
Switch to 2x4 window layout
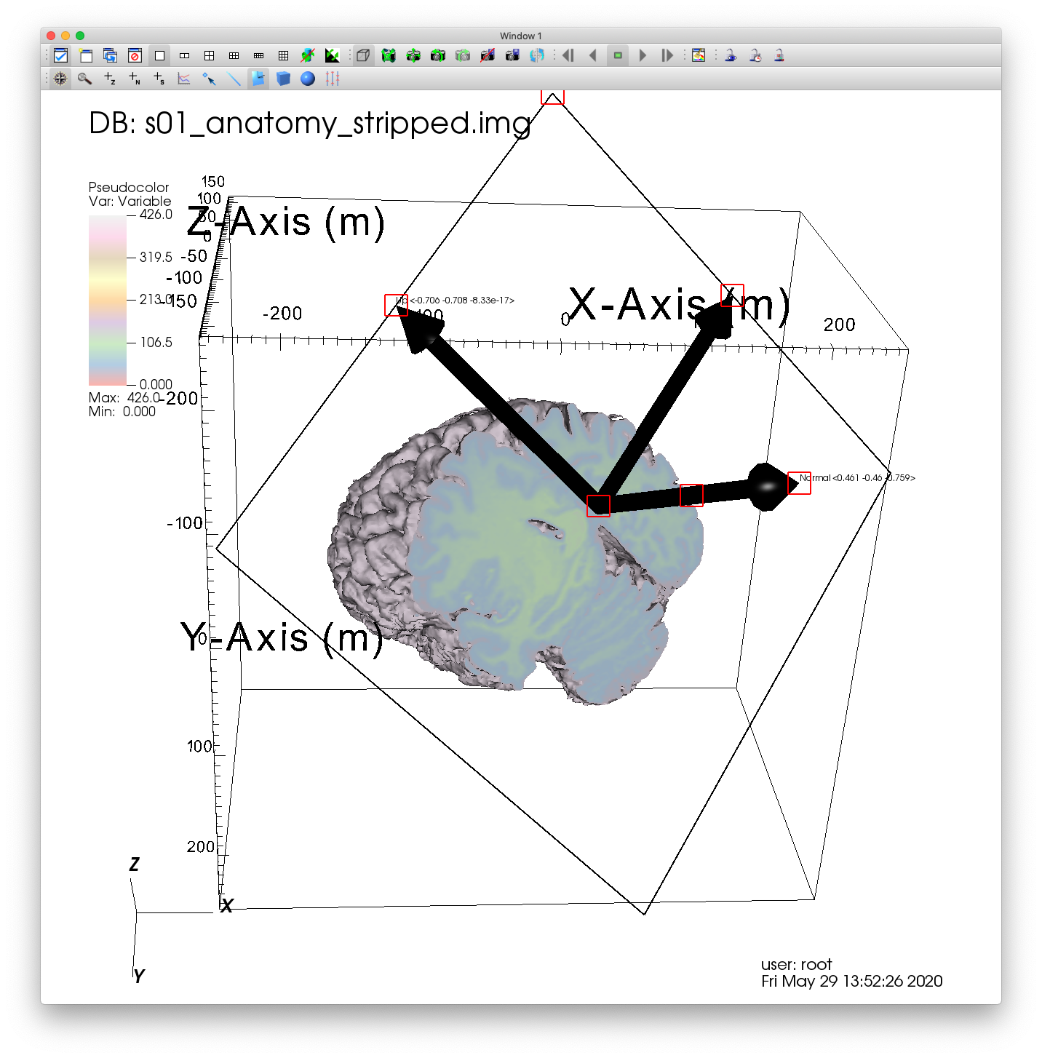(258, 56)
